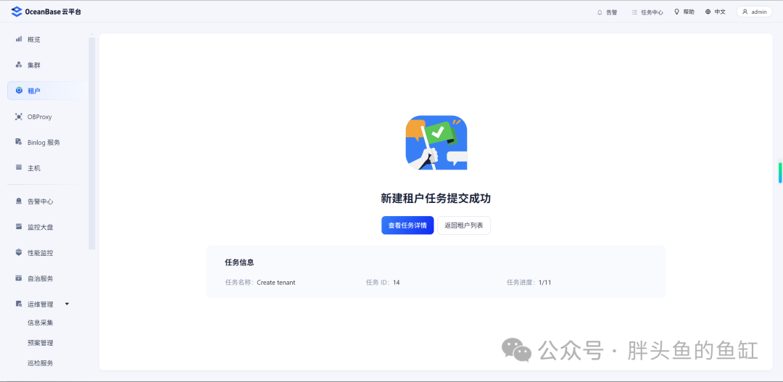Open the admin account menu
Image resolution: width=783 pixels, height=382 pixels.
[x=754, y=12]
